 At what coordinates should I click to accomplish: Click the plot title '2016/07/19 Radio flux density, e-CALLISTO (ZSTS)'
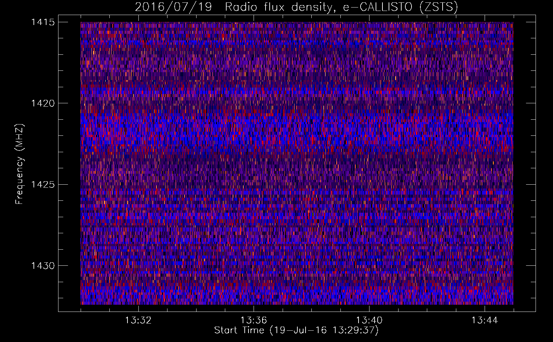tap(296, 7)
